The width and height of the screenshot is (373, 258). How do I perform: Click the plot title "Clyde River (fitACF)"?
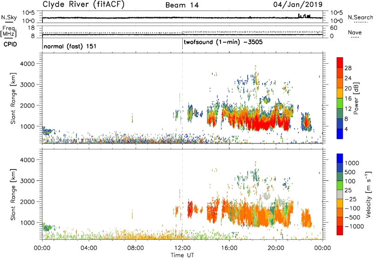[x=83, y=4]
